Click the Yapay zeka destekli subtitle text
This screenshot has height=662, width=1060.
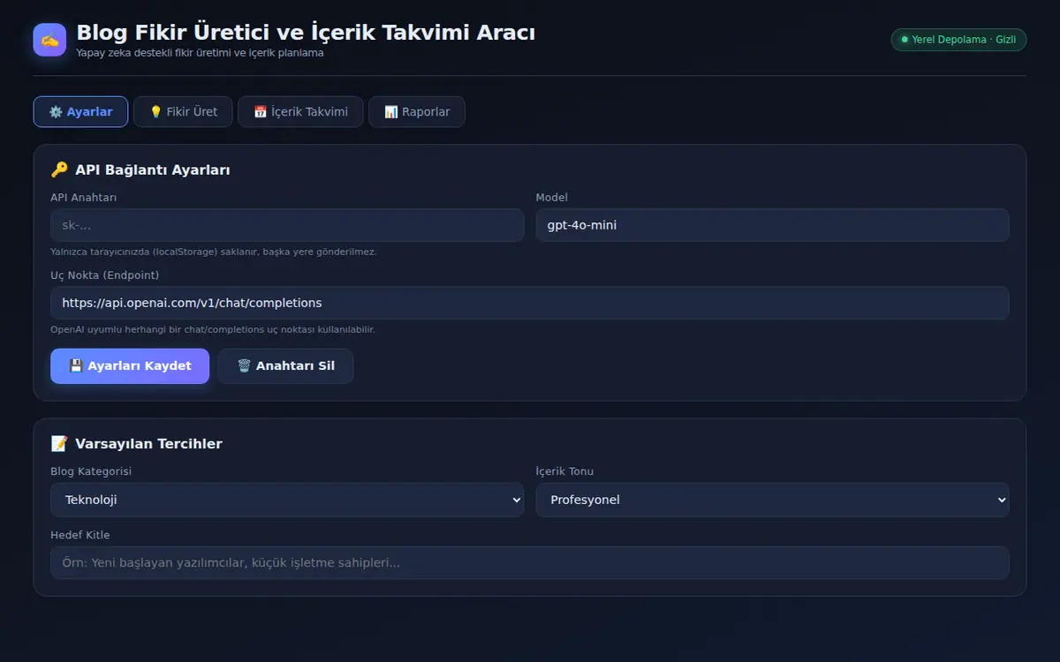tap(200, 53)
